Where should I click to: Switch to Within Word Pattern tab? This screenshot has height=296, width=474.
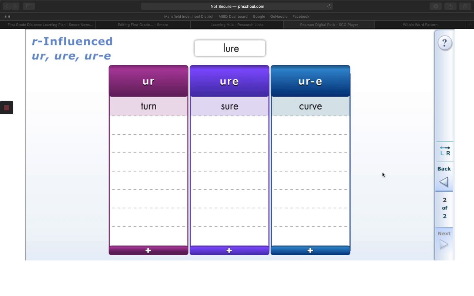click(x=420, y=25)
